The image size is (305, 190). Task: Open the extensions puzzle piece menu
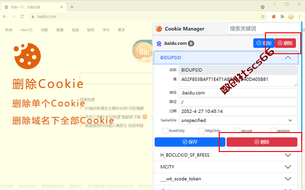[x=282, y=17]
